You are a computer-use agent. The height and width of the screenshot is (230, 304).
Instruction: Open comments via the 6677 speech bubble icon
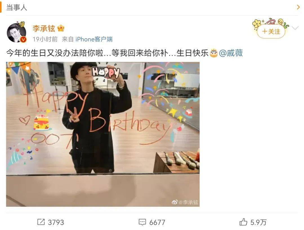pos(142,222)
